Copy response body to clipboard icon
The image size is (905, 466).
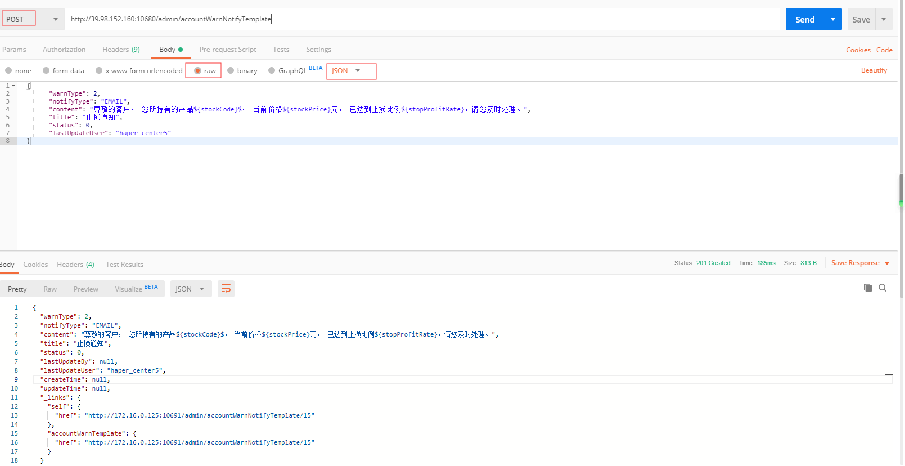coord(868,288)
